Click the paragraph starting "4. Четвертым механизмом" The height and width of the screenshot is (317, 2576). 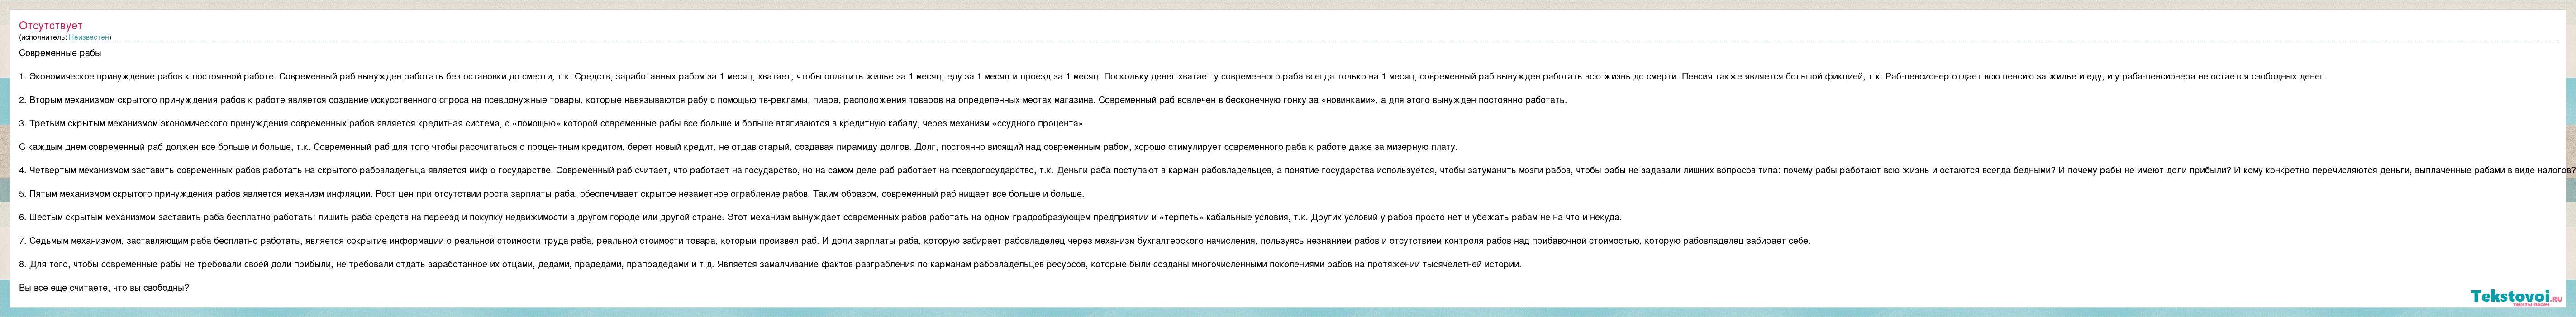click(x=1297, y=170)
